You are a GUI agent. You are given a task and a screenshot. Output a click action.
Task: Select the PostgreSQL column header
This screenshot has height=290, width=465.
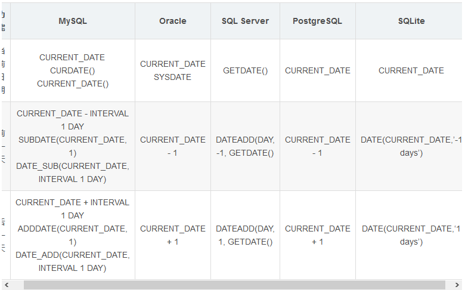click(318, 21)
